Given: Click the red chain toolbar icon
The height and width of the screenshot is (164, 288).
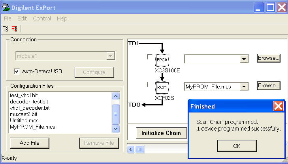Looking at the screenshot, I should 14,29.
